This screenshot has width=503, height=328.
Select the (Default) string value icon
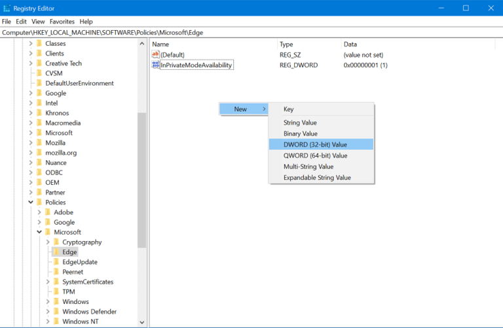[155, 55]
